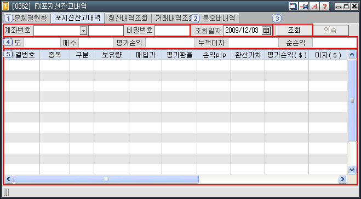The height and width of the screenshot is (199, 361).
Task: Click the 조회일자 date field
Action: (248, 31)
